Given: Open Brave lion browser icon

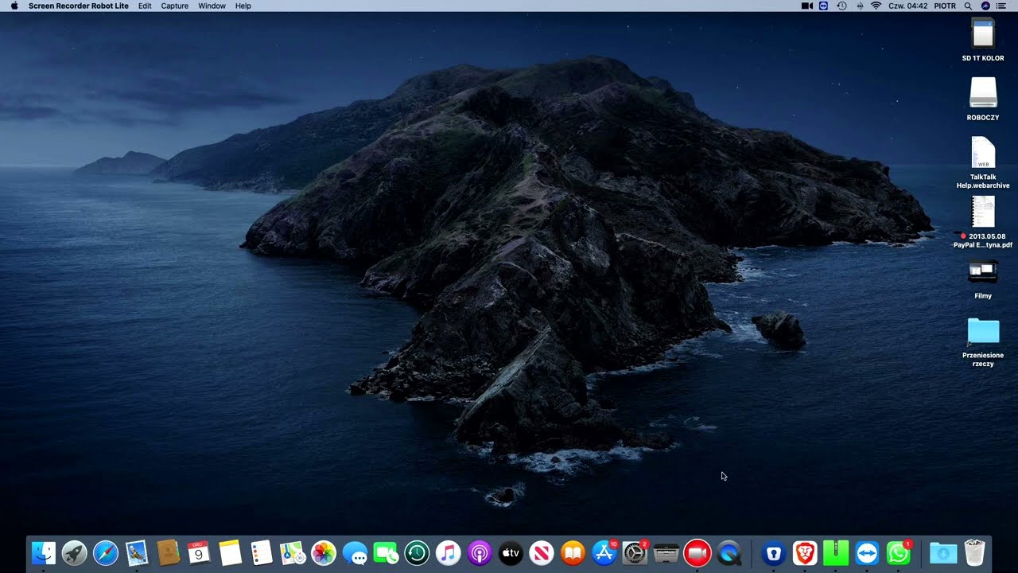Looking at the screenshot, I should (x=805, y=552).
